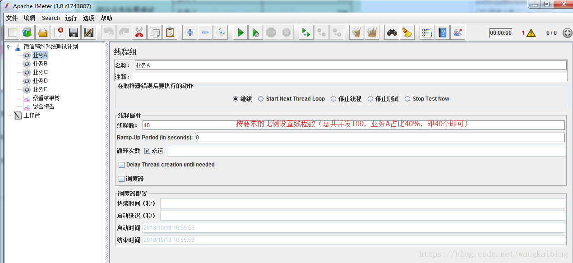Click the yellow warning triangle error indicator
The width and height of the screenshot is (573, 263).
(x=531, y=32)
